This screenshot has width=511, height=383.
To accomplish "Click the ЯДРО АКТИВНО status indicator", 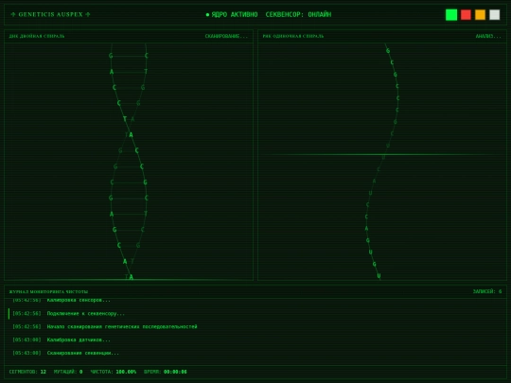I will click(x=232, y=14).
